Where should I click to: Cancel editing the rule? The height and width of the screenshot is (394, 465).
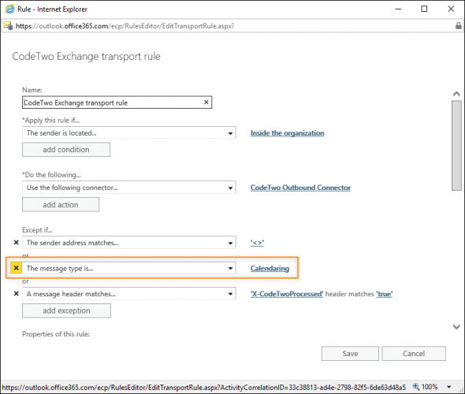(x=414, y=353)
